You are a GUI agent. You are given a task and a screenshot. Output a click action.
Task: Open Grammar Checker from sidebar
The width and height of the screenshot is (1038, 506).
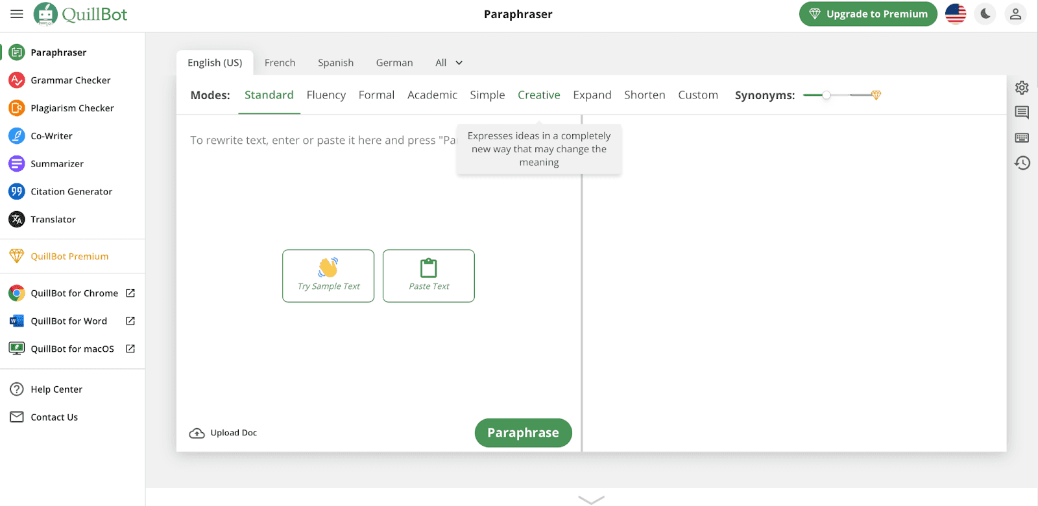71,80
